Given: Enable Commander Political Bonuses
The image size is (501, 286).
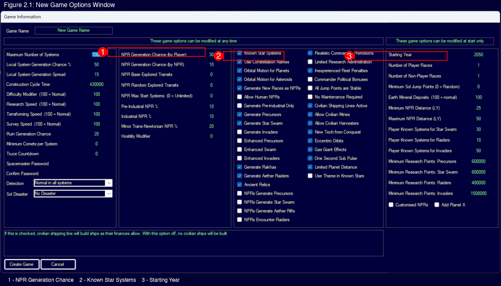Looking at the screenshot, I should point(310,79).
